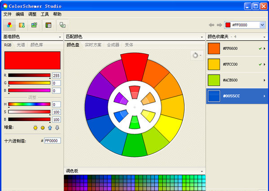
Task: Select the color wheel mode toolbar icon
Action: [x=9, y=25]
